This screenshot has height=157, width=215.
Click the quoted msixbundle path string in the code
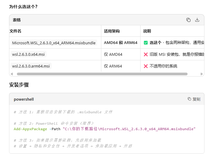(129, 129)
